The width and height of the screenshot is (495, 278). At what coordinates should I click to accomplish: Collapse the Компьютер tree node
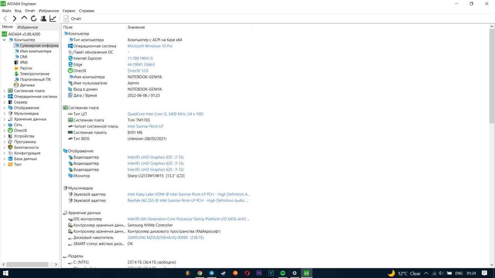[x=4, y=40]
